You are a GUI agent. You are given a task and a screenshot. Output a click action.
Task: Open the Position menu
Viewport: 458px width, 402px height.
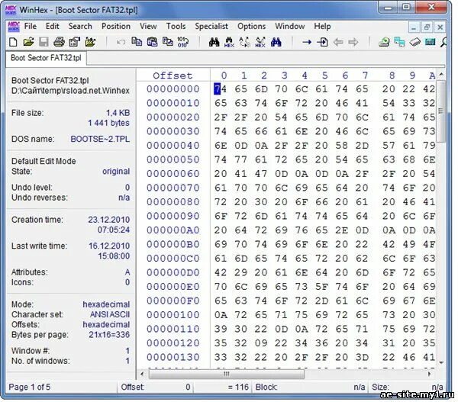coord(116,26)
